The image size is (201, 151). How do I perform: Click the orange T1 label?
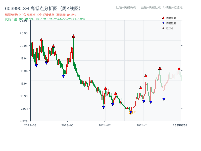click(x=135, y=112)
